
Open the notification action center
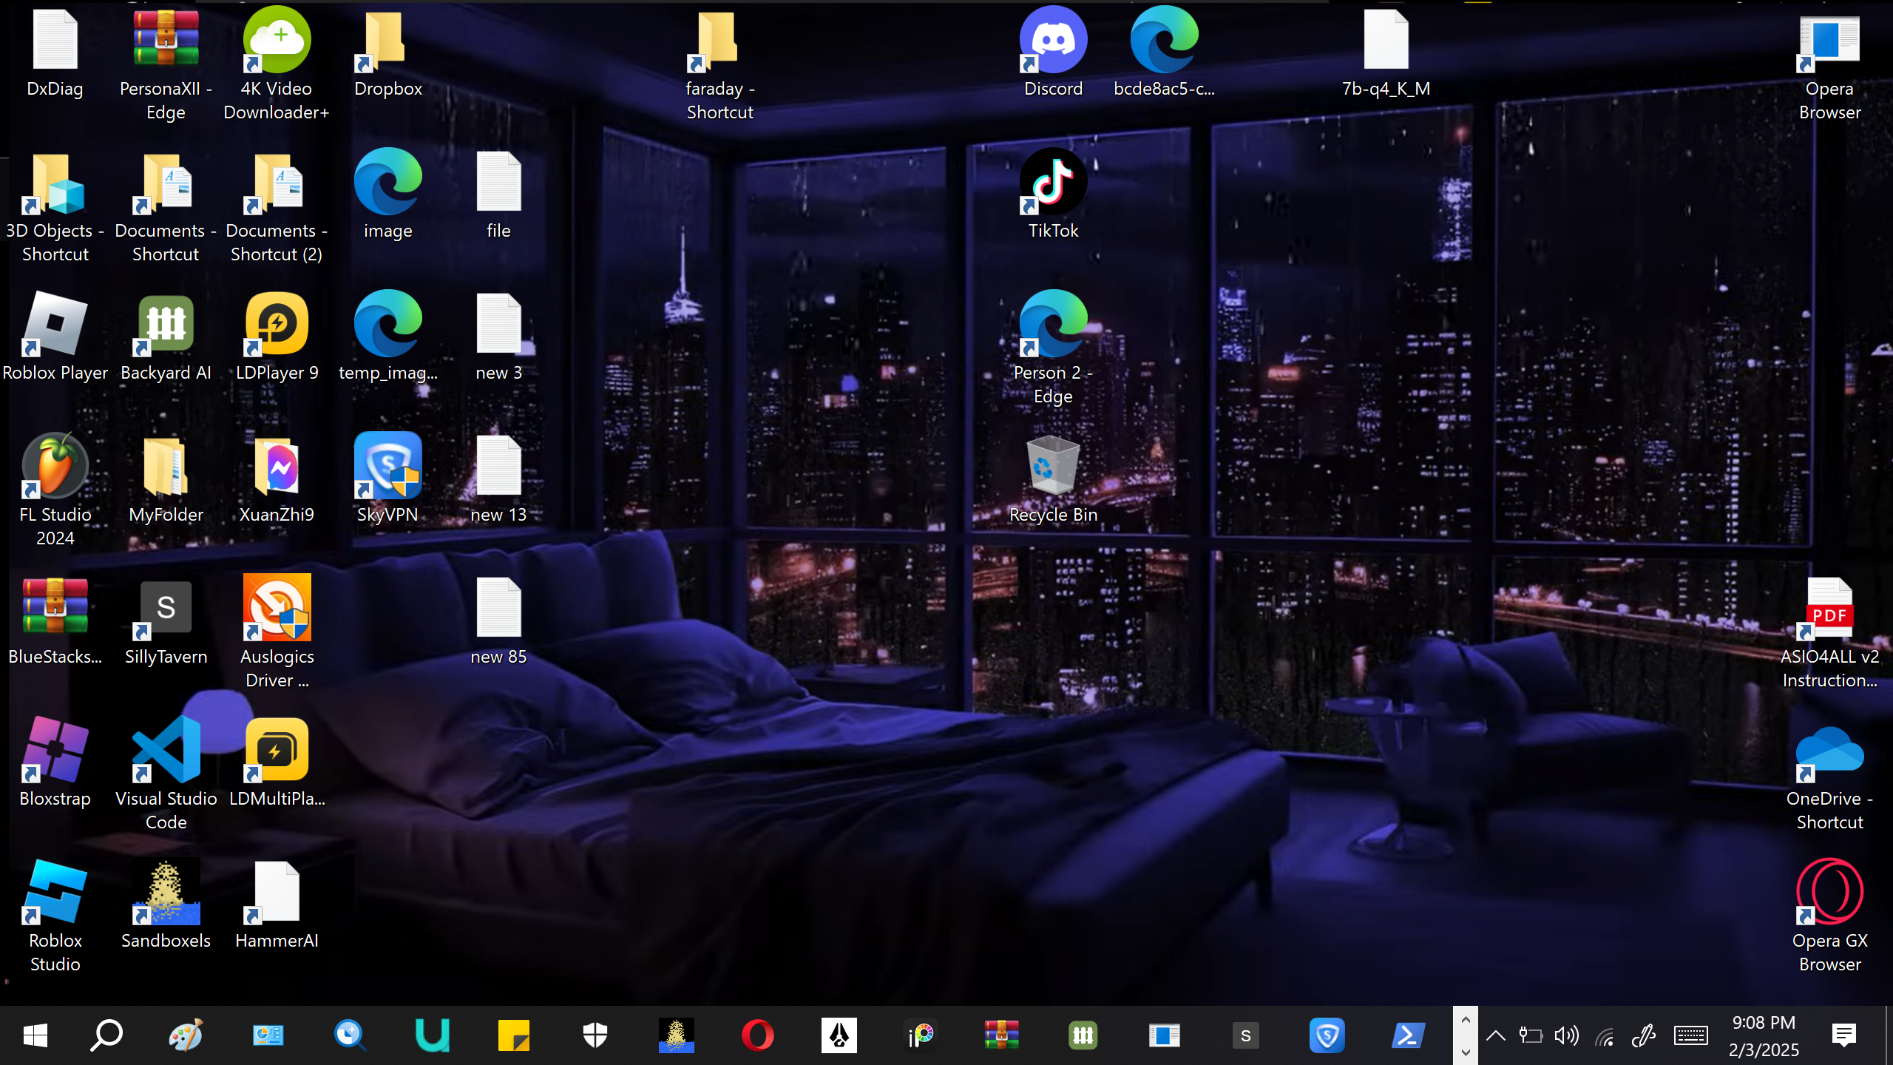[1844, 1035]
